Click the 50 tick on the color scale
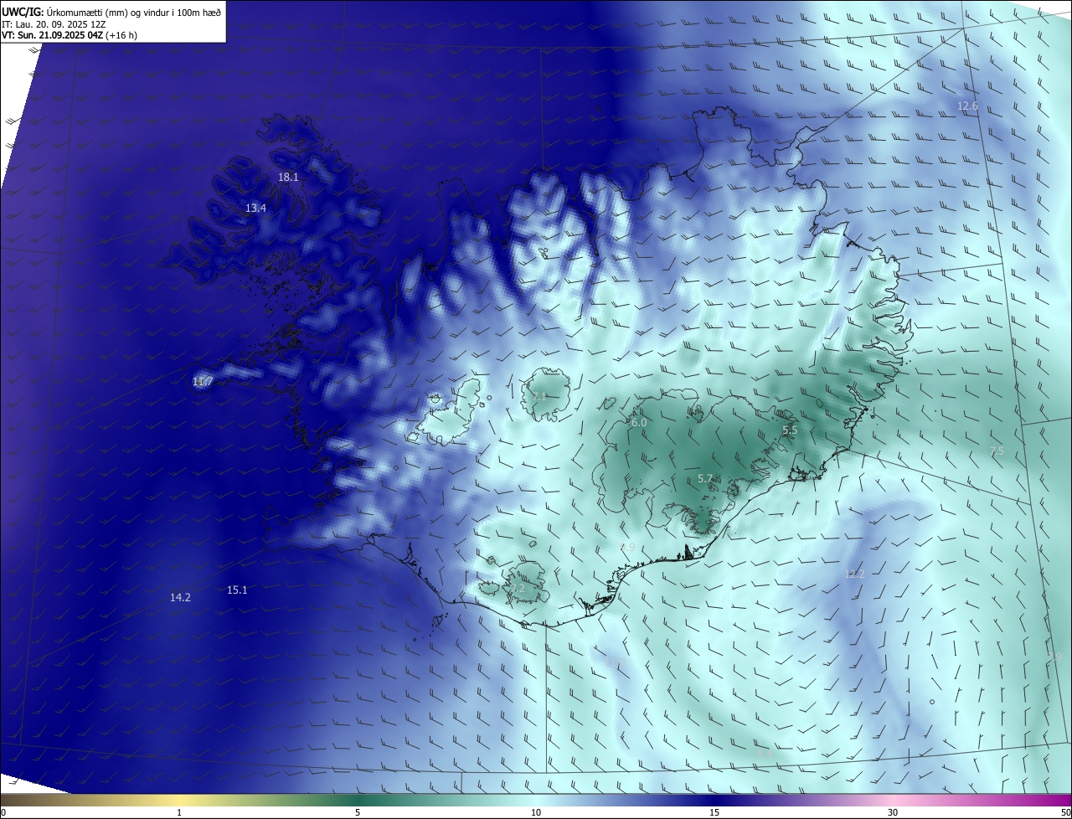This screenshot has width=1072, height=819. pos(1065,813)
